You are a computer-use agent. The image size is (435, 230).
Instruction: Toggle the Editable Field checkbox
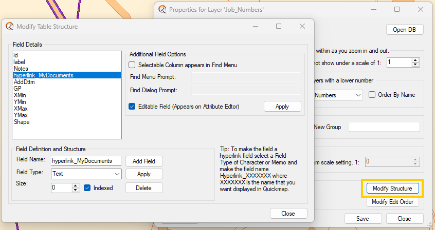(132, 107)
